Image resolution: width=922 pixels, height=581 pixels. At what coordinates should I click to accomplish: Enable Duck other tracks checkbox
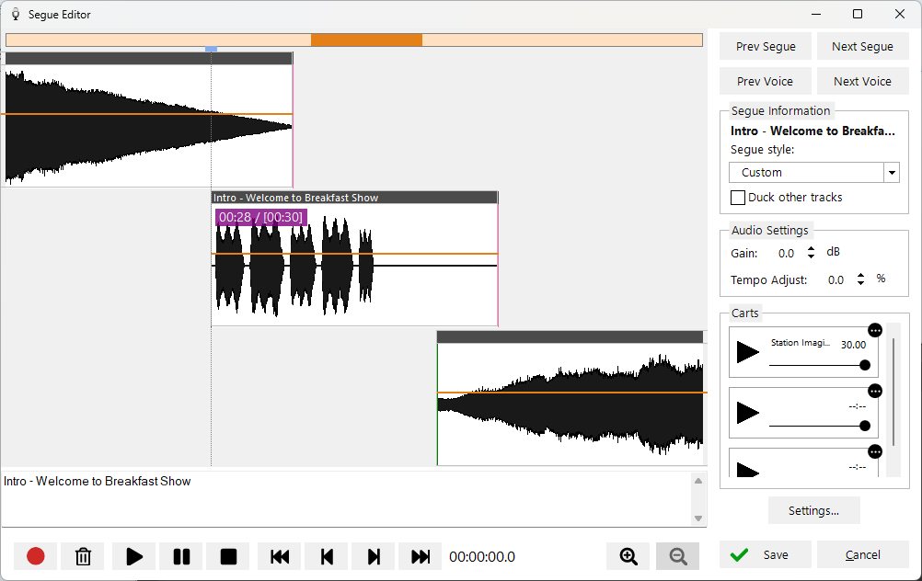[737, 198]
